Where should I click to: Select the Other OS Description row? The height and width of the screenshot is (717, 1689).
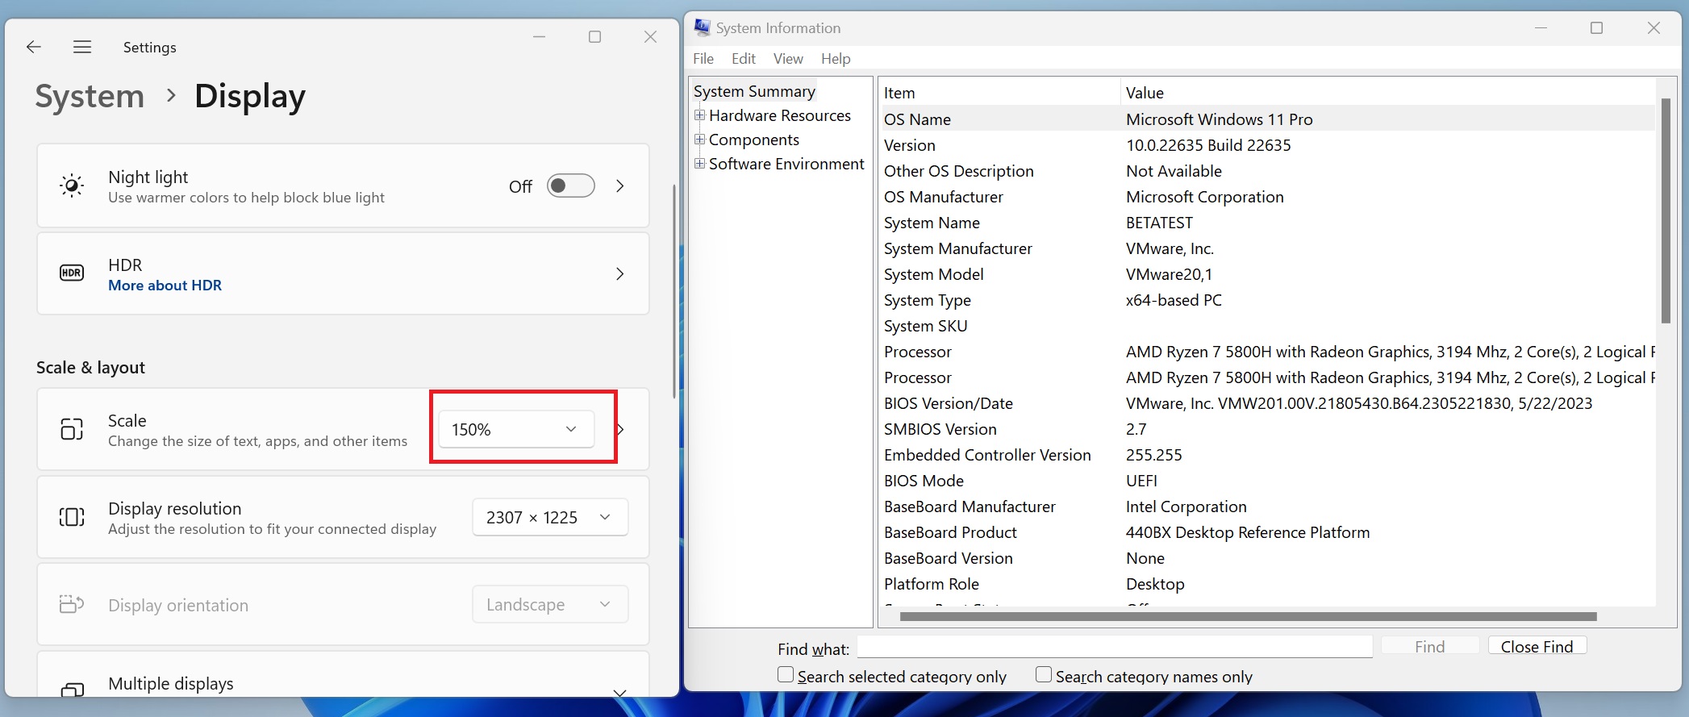[x=1268, y=171]
